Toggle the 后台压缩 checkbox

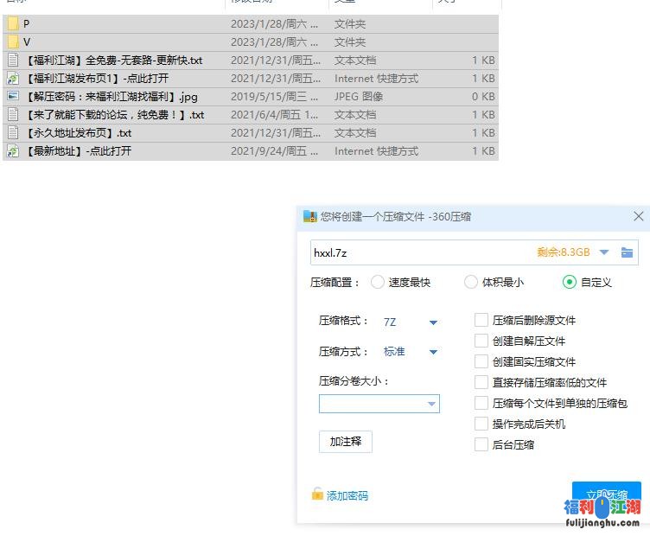[481, 444]
